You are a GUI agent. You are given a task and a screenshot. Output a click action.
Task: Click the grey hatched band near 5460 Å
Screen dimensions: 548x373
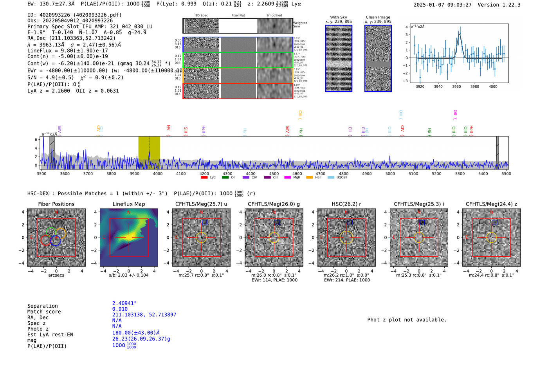[x=498, y=153]
